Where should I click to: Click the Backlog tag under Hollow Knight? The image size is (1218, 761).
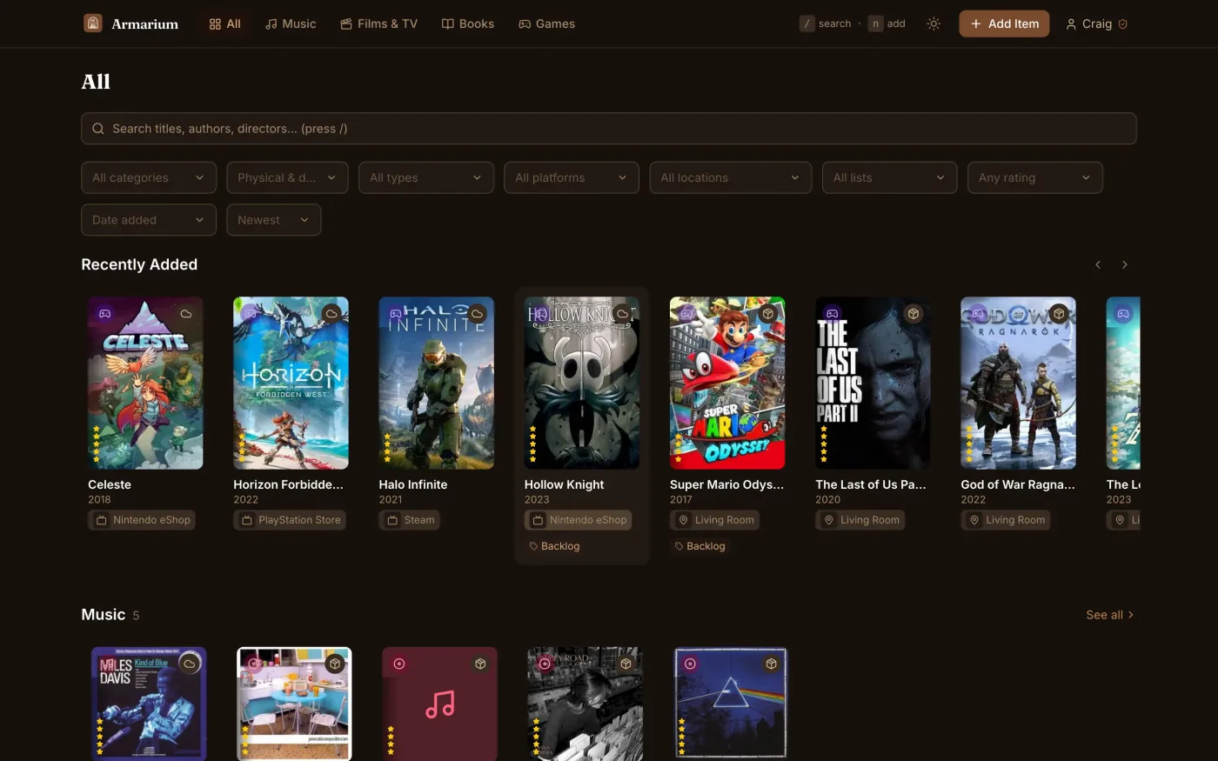[554, 546]
